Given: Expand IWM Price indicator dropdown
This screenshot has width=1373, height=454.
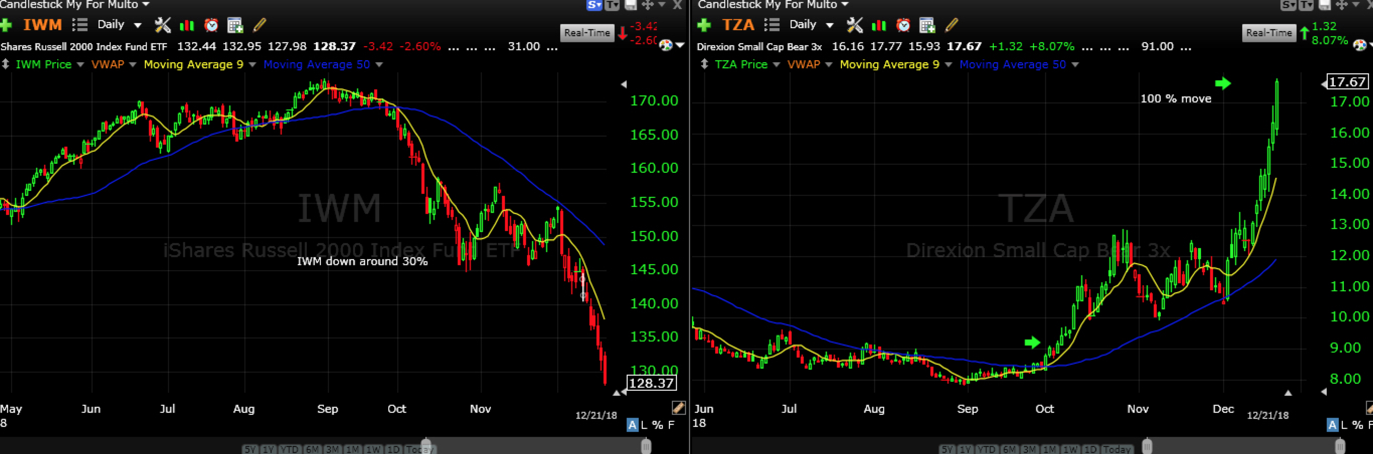Looking at the screenshot, I should [x=80, y=64].
